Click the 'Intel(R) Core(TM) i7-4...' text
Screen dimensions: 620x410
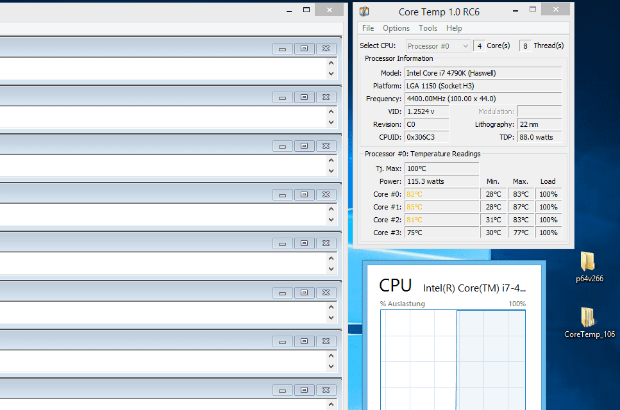[x=474, y=288]
